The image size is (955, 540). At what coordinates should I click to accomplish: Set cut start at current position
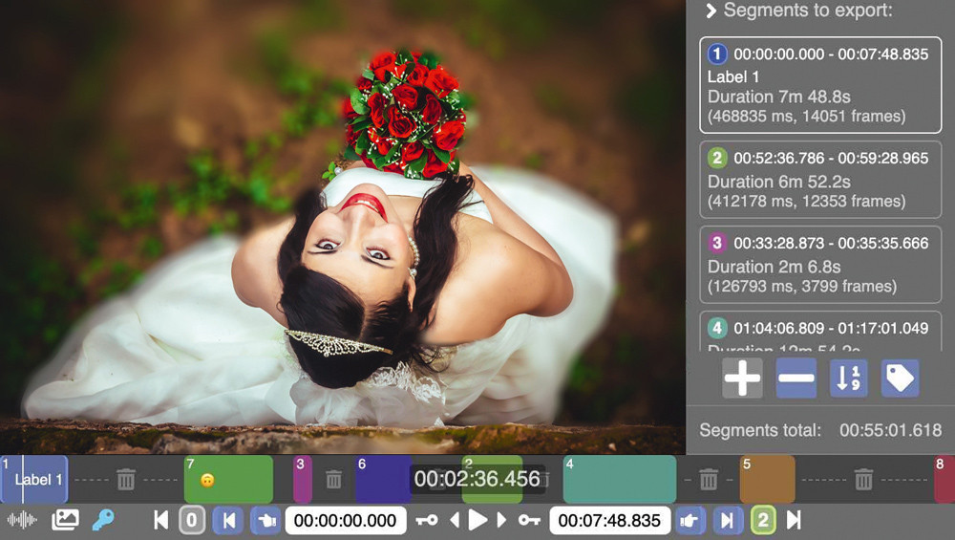coord(265,521)
